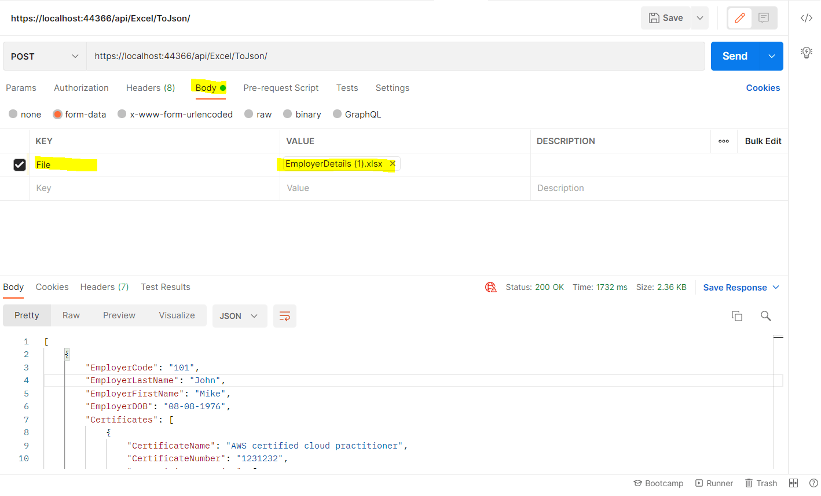Search within the response body
This screenshot has height=496, width=821.
[x=765, y=315]
